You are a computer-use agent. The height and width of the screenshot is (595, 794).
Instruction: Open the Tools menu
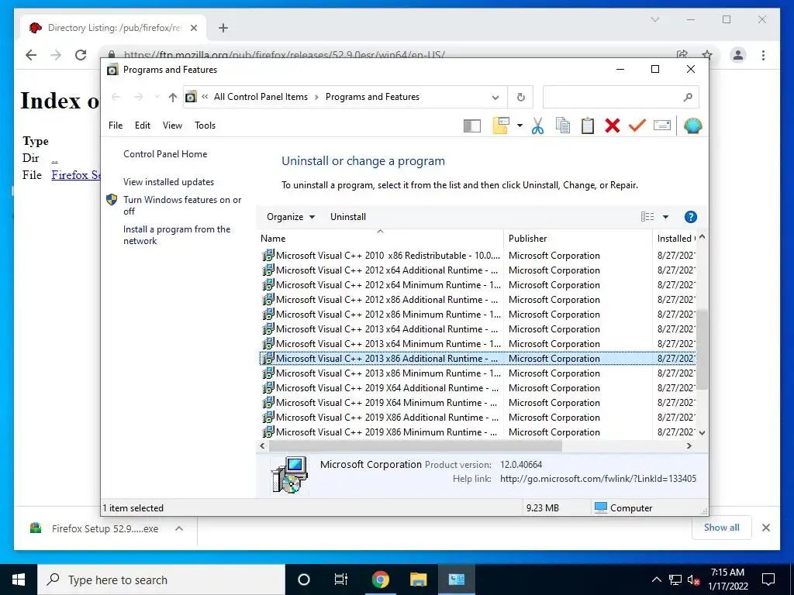click(205, 126)
